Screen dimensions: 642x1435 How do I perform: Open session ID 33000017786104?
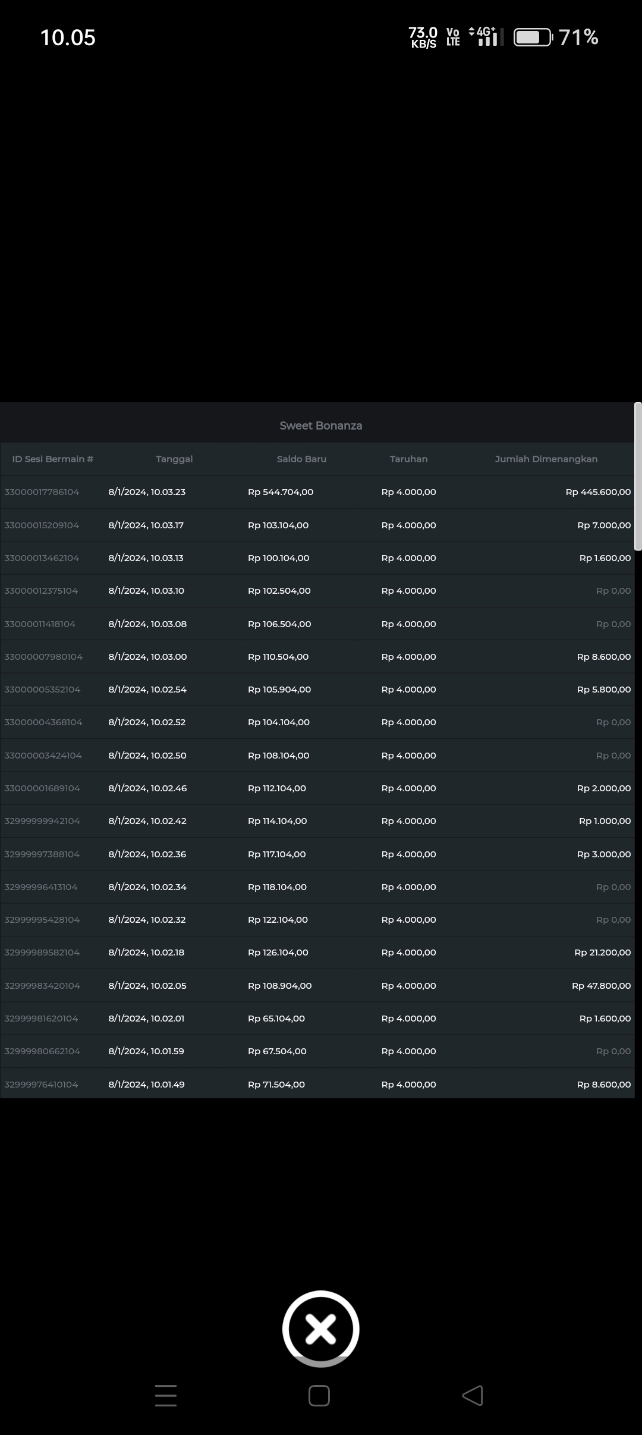[x=42, y=492]
